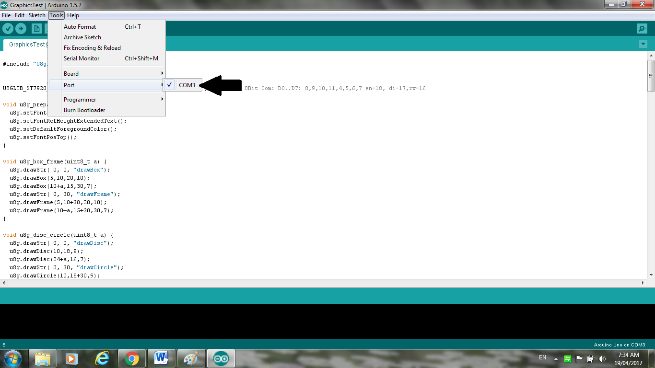
Task: Click 'u8g.setDefaultForegroundColor();' code line
Action: 63,129
